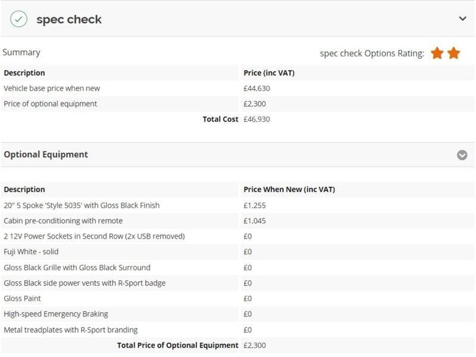Click the green checkmark circle icon
This screenshot has width=476, height=357.
(18, 19)
